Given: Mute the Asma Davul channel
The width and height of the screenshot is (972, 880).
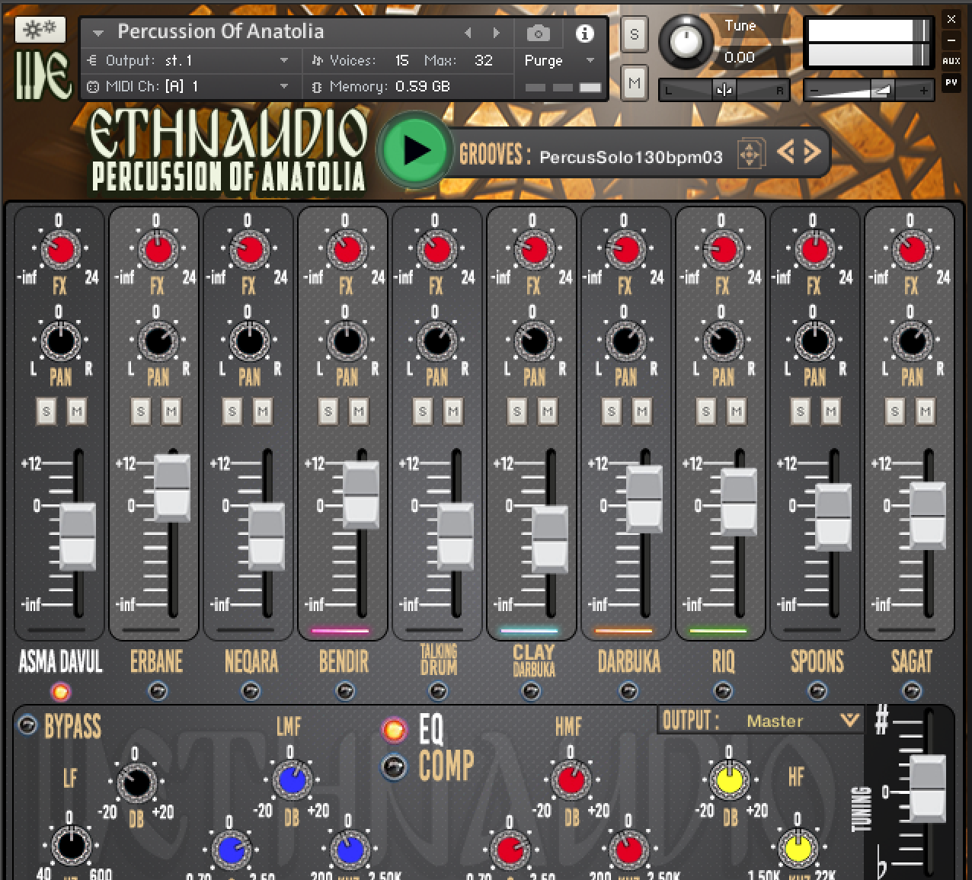Looking at the screenshot, I should point(76,412).
